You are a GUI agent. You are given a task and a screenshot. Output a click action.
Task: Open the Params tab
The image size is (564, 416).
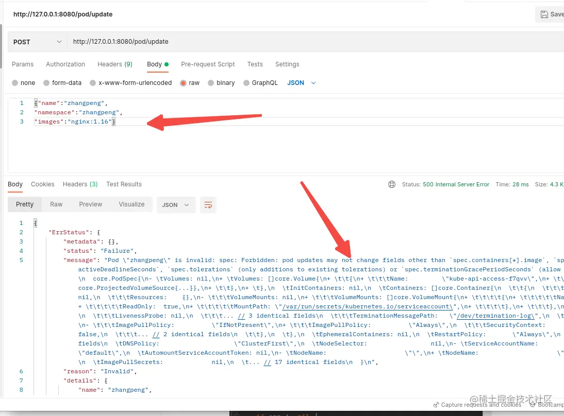23,64
